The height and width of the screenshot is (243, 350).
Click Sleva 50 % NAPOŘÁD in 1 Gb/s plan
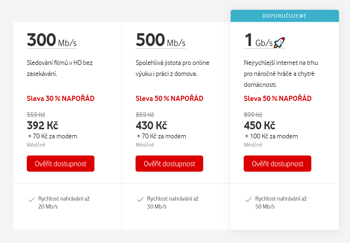tap(278, 98)
